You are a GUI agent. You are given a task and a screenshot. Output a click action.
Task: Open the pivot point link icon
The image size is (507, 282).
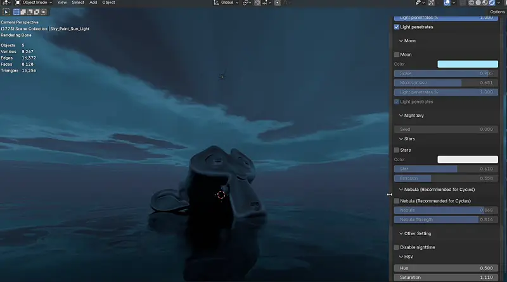(245, 3)
